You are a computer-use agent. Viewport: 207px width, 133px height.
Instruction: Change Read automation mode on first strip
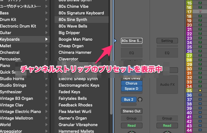point(132,125)
